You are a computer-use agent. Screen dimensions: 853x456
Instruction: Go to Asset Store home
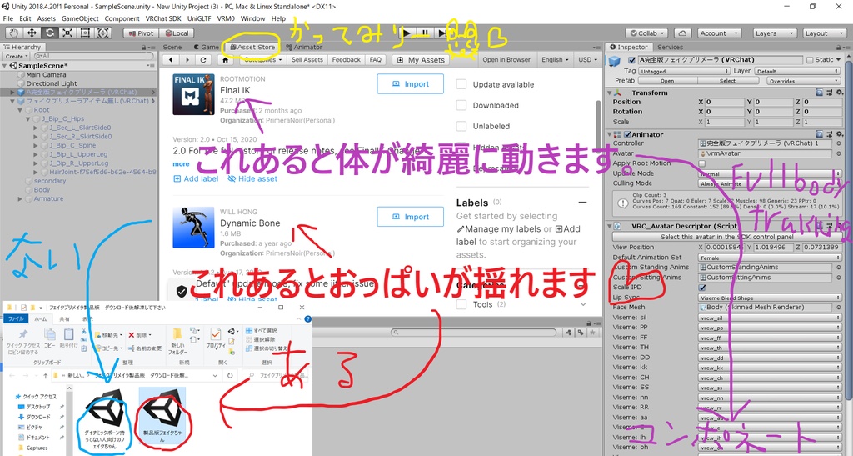pos(225,60)
